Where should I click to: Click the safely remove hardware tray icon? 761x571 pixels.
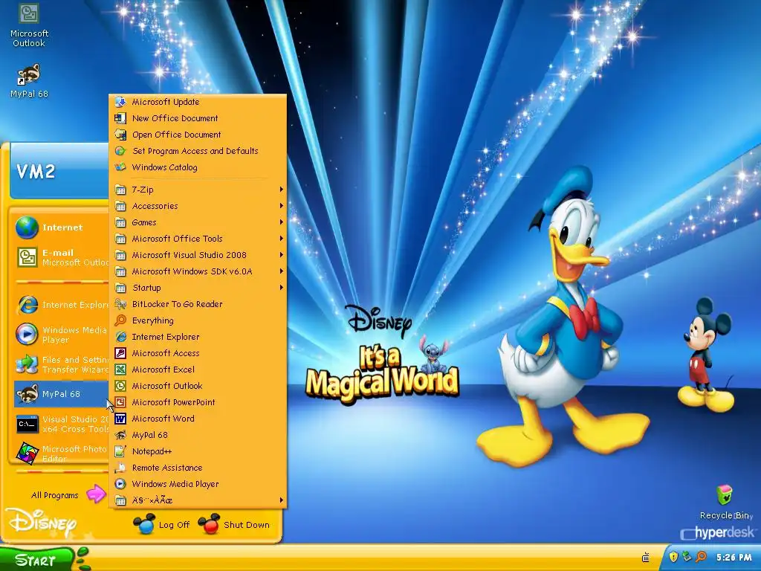tap(687, 556)
